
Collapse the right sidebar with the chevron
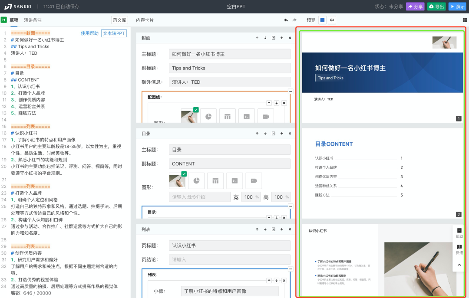click(459, 264)
